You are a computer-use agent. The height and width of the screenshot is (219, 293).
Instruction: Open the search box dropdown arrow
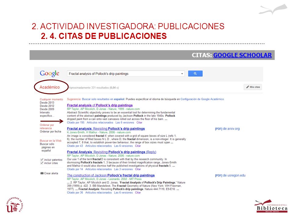(x=182, y=74)
